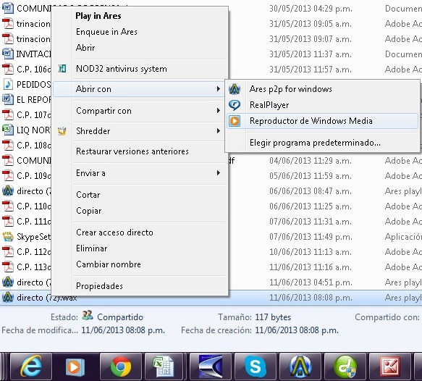Select the LIQ NOR Excel file icon
422x381 pixels.
coord(8,130)
